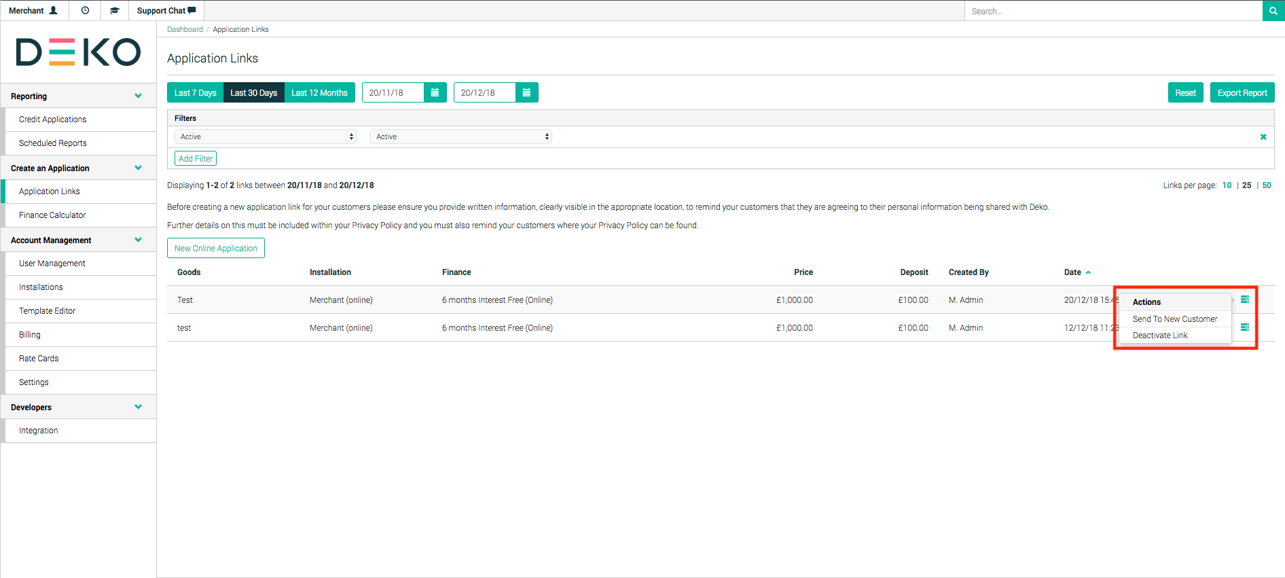Open the first Active filter dropdown
The image size is (1285, 578).
point(266,137)
